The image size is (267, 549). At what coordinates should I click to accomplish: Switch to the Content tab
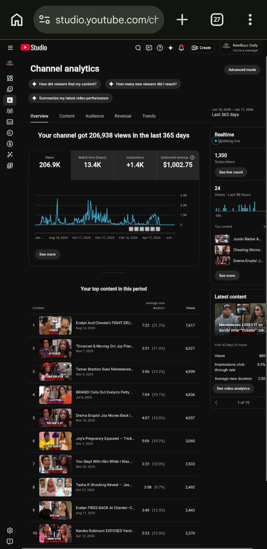[67, 116]
